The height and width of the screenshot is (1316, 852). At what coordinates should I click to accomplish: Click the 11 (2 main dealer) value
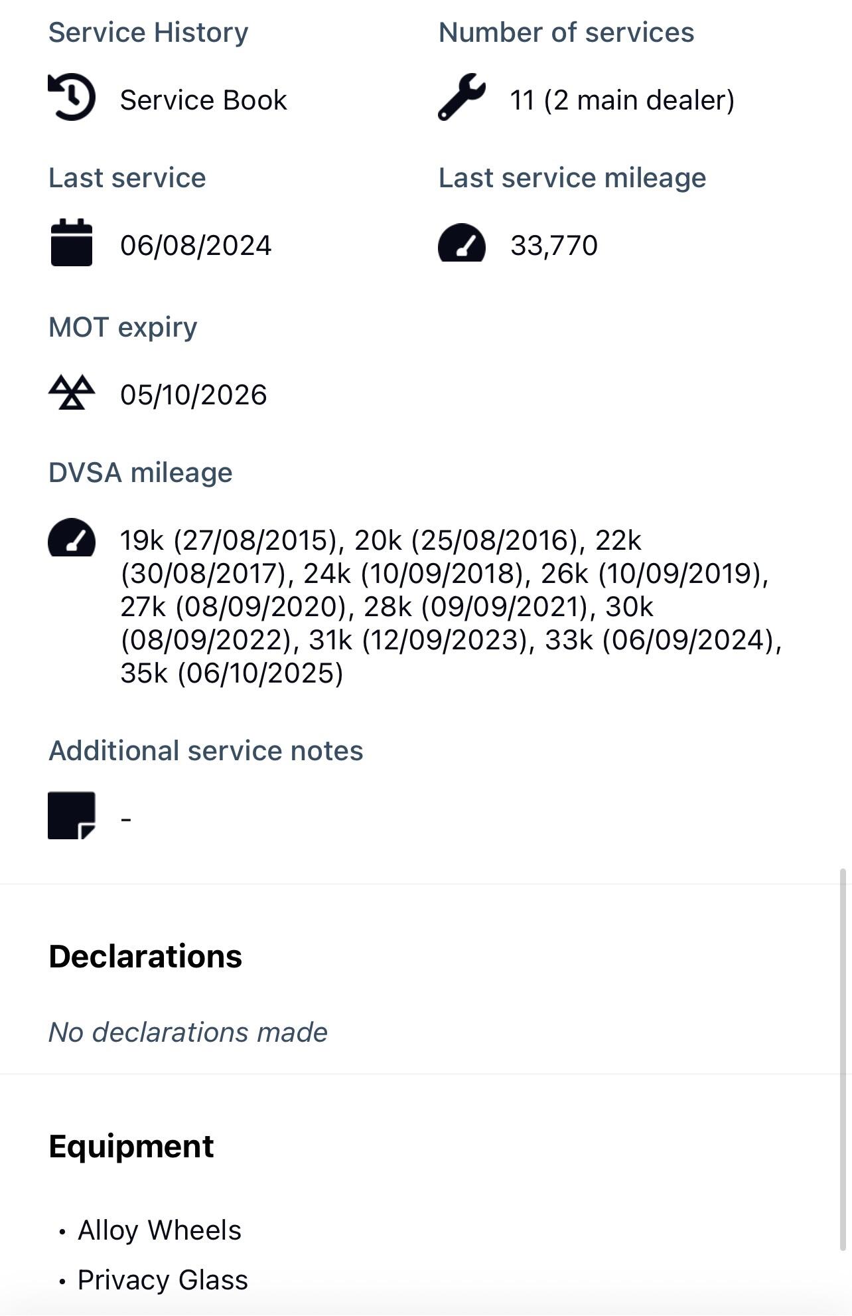point(622,100)
